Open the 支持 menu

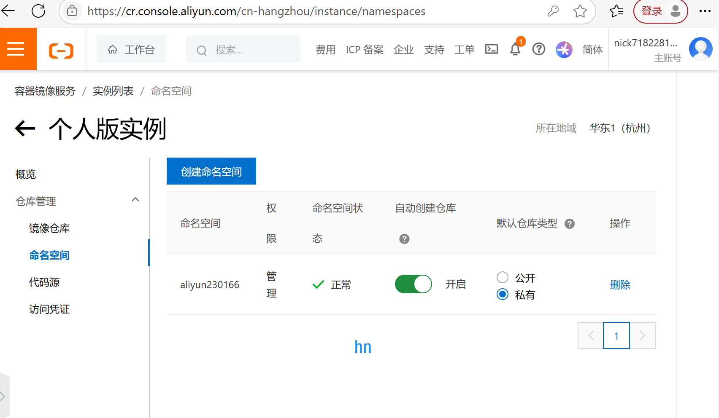[x=434, y=50]
